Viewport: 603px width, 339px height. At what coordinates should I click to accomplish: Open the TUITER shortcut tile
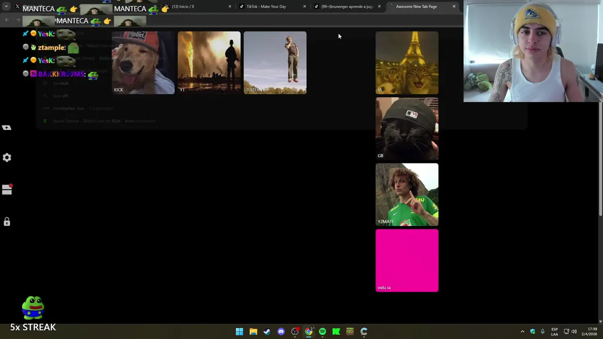[275, 63]
